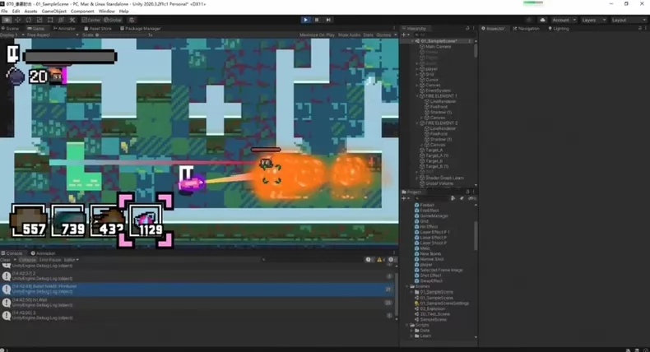
Task: Open the Layers dropdown
Action: (593, 20)
